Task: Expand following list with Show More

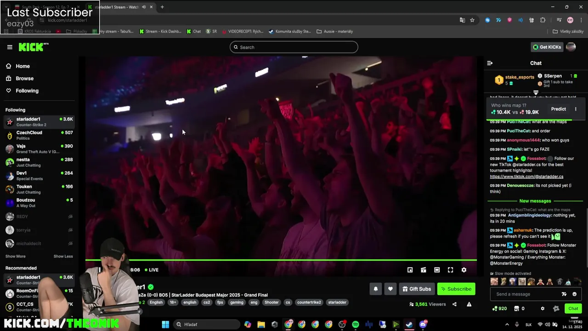Action: coord(16,256)
